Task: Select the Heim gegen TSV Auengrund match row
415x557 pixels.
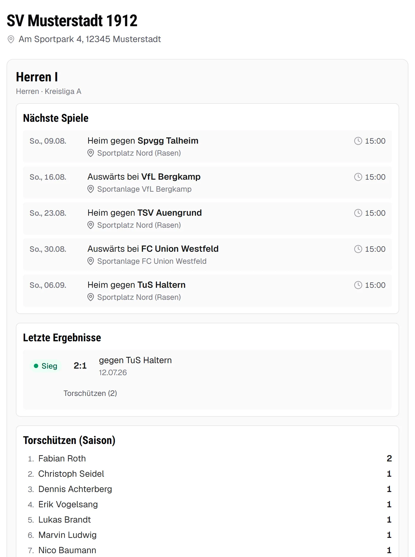Action: (x=207, y=218)
